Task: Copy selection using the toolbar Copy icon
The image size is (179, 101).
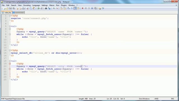Action: coord(31,8)
